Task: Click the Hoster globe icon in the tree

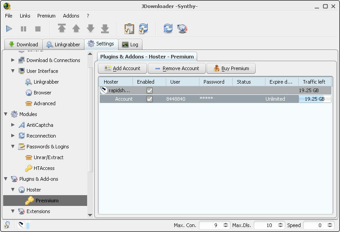Action: (x=22, y=190)
